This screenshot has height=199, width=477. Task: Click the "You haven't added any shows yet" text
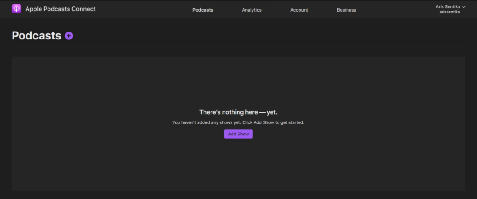click(x=238, y=122)
